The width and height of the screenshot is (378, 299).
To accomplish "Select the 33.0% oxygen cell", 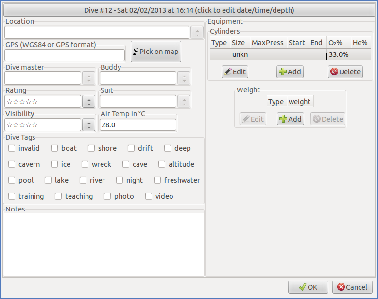I will 339,54.
